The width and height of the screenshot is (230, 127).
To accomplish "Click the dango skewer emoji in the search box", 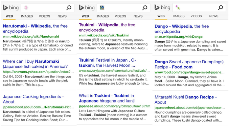I will tap(178, 7).
